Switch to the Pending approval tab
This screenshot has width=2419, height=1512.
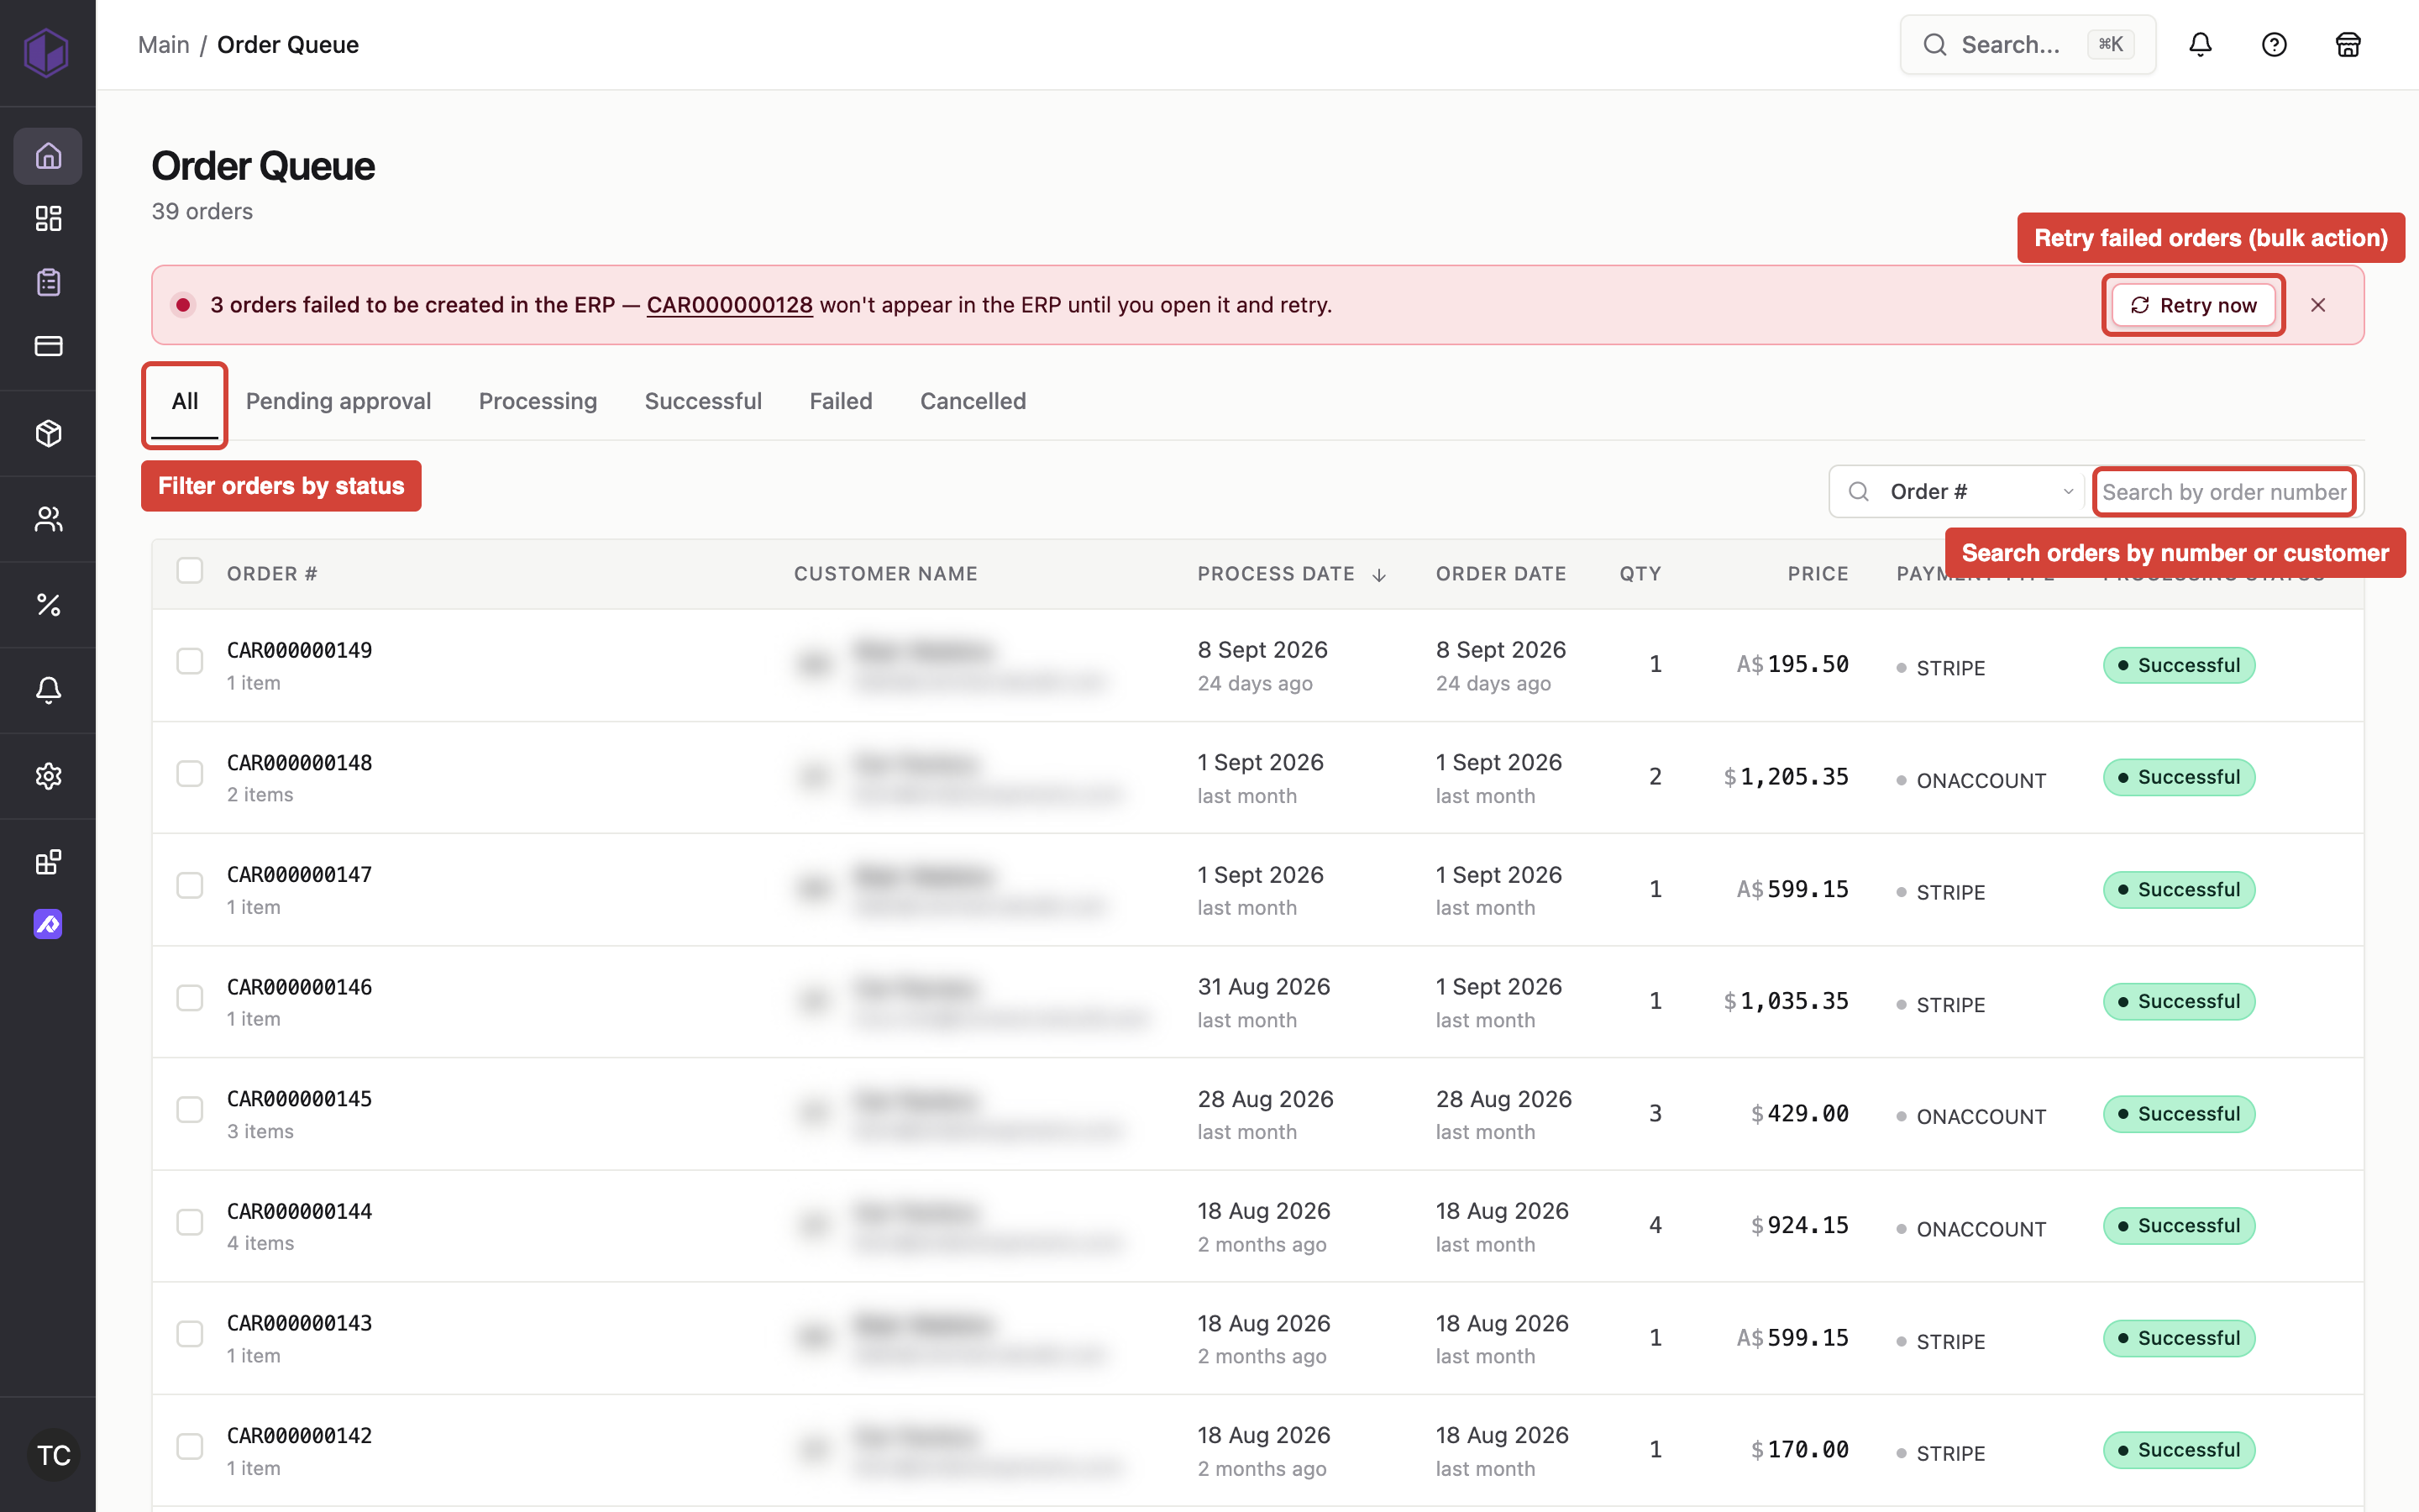coord(338,401)
